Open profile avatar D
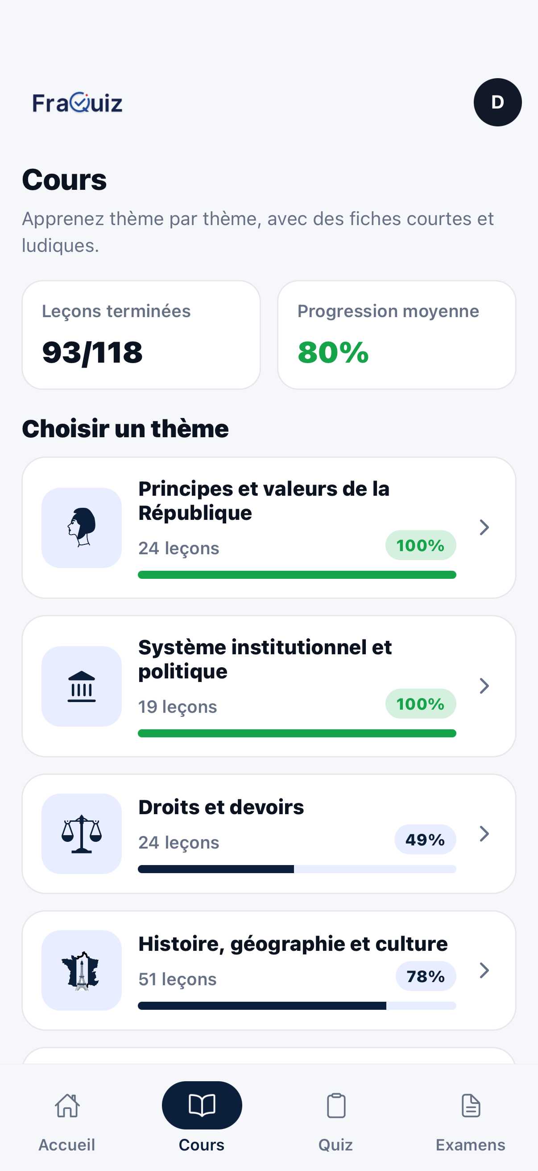This screenshot has height=1171, width=538. coord(497,102)
